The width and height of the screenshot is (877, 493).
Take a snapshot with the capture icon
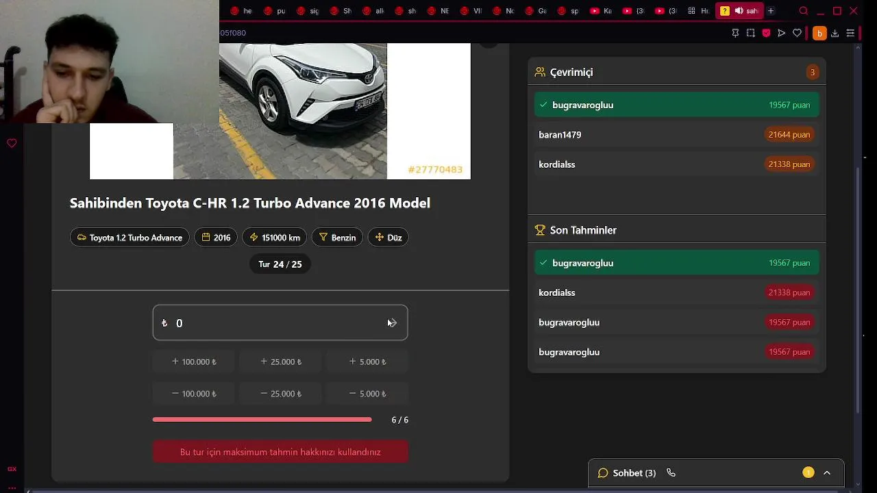751,33
